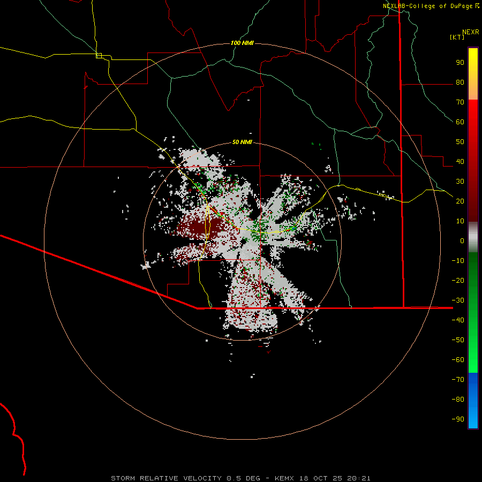Click the 40 value on velocity scale
This screenshot has width=482, height=482.
coord(460,161)
